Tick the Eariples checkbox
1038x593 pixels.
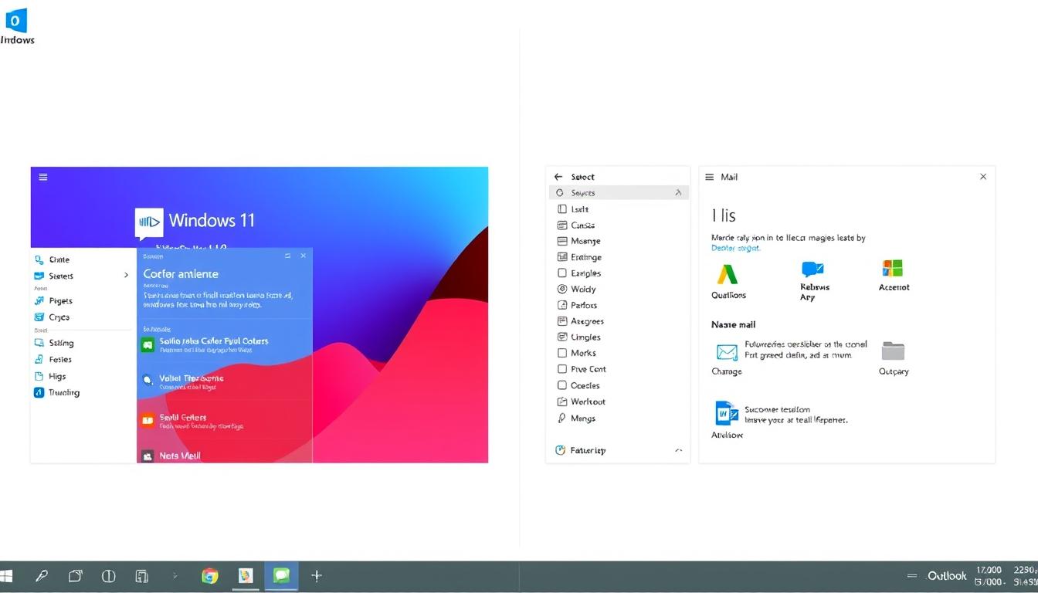pyautogui.click(x=562, y=273)
